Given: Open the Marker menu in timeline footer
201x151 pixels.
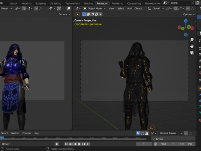Looking at the screenshot, I should coord(6,144).
